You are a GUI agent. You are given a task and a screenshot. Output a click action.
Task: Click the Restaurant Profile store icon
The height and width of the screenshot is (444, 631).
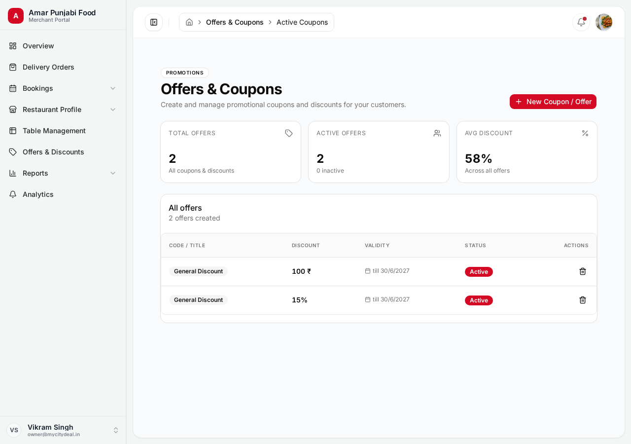point(13,110)
